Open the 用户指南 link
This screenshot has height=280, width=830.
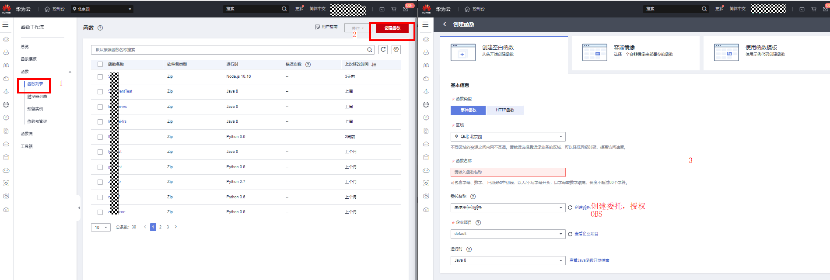326,27
